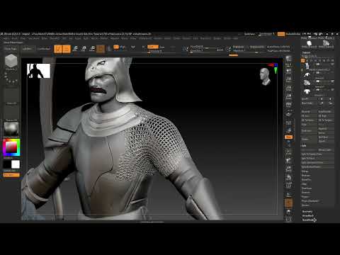Image resolution: width=340 pixels, height=255 pixels.
Task: Click the Rename subtool button
Action: (309, 111)
